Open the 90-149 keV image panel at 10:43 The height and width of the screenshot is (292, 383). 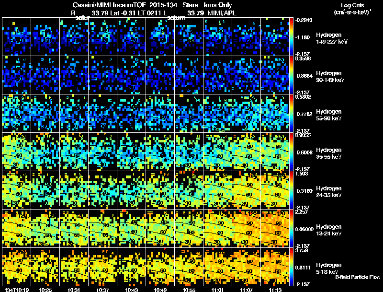131,75
